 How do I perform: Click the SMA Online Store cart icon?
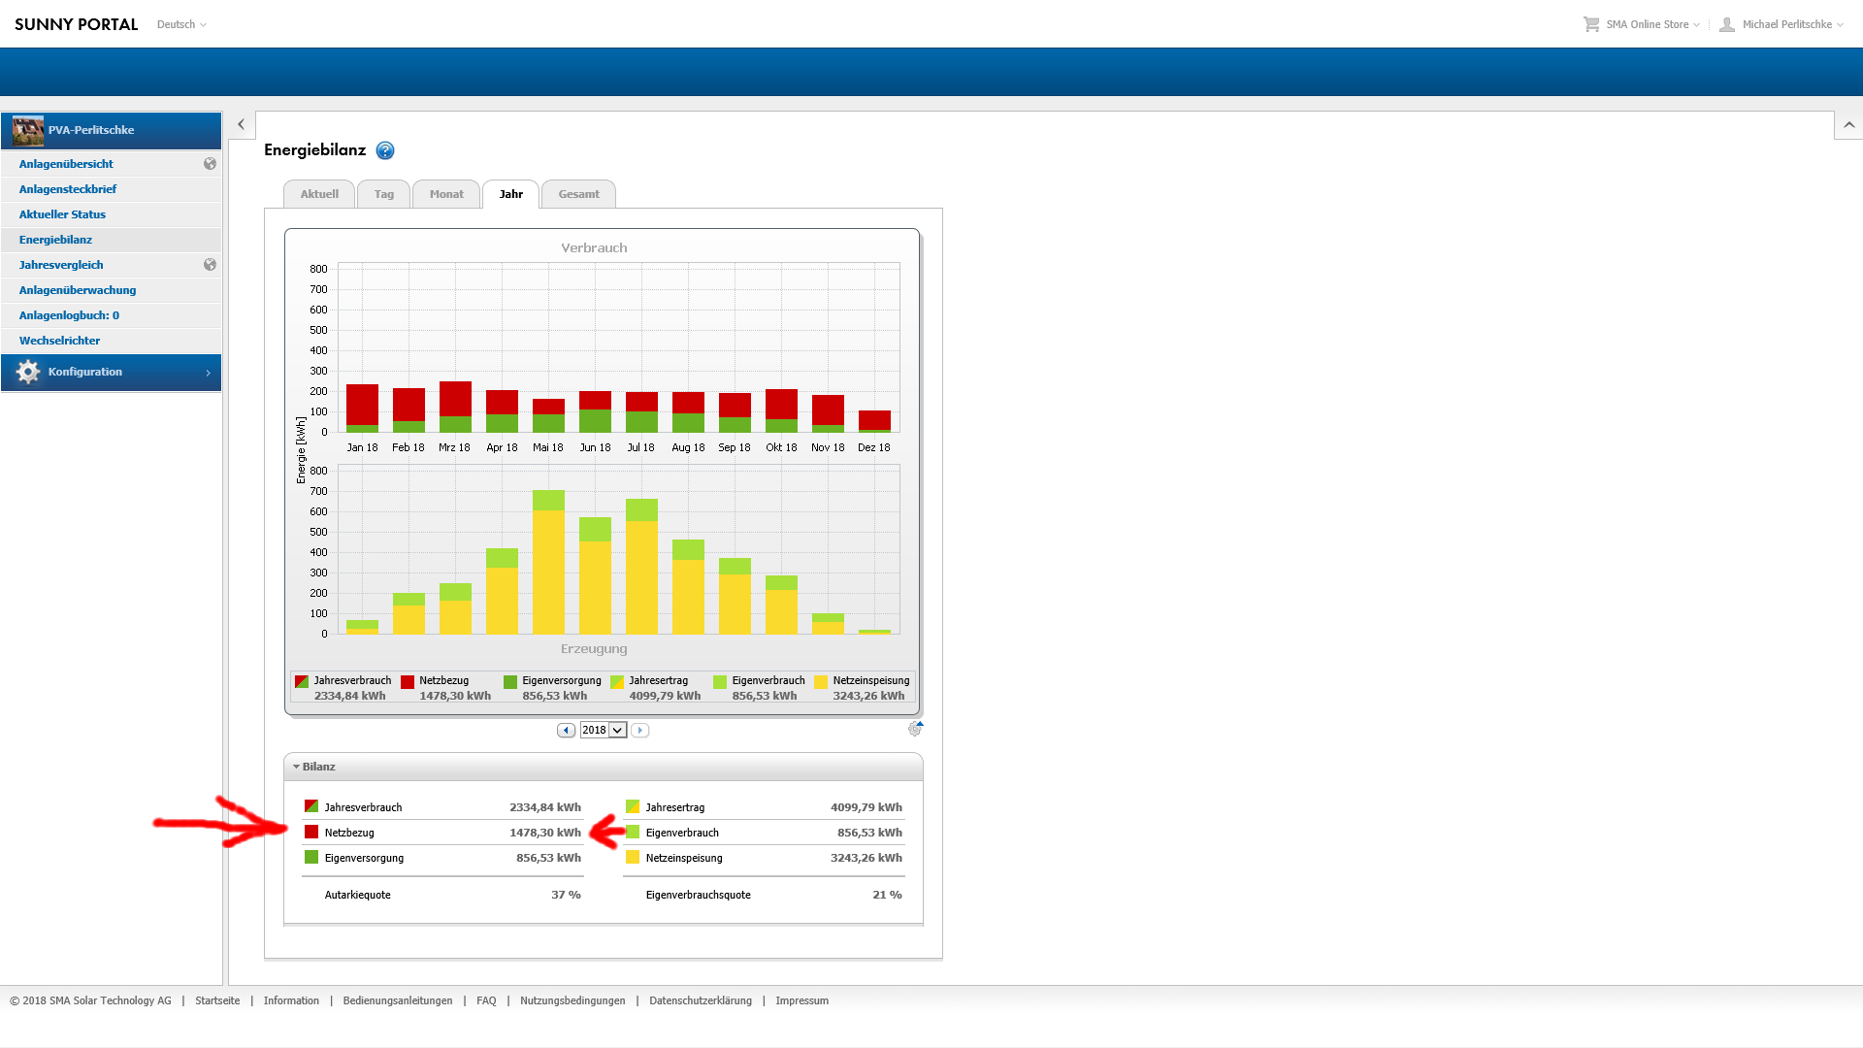click(1591, 24)
